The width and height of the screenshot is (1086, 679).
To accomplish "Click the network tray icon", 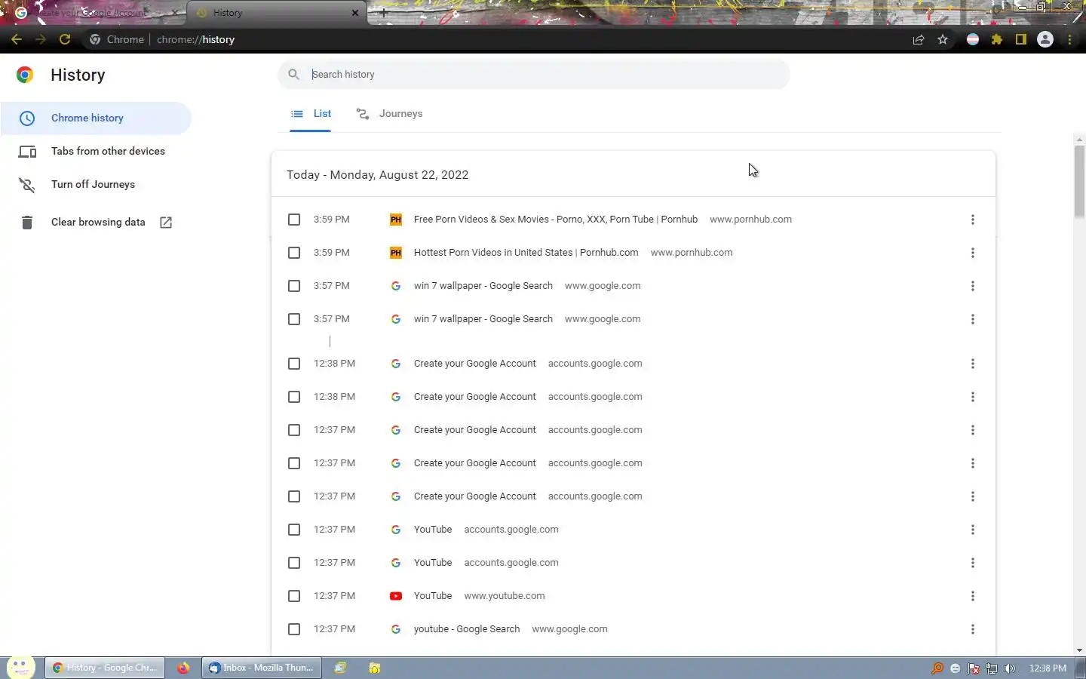I will [x=992, y=668].
